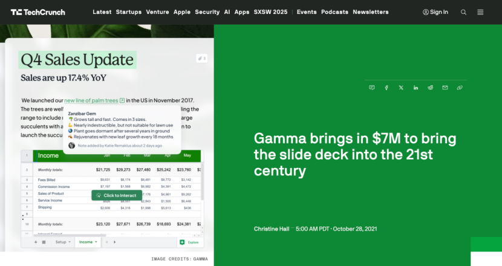Viewport: 502px width, 266px height.
Task: Share article via email icon
Action: (x=445, y=88)
